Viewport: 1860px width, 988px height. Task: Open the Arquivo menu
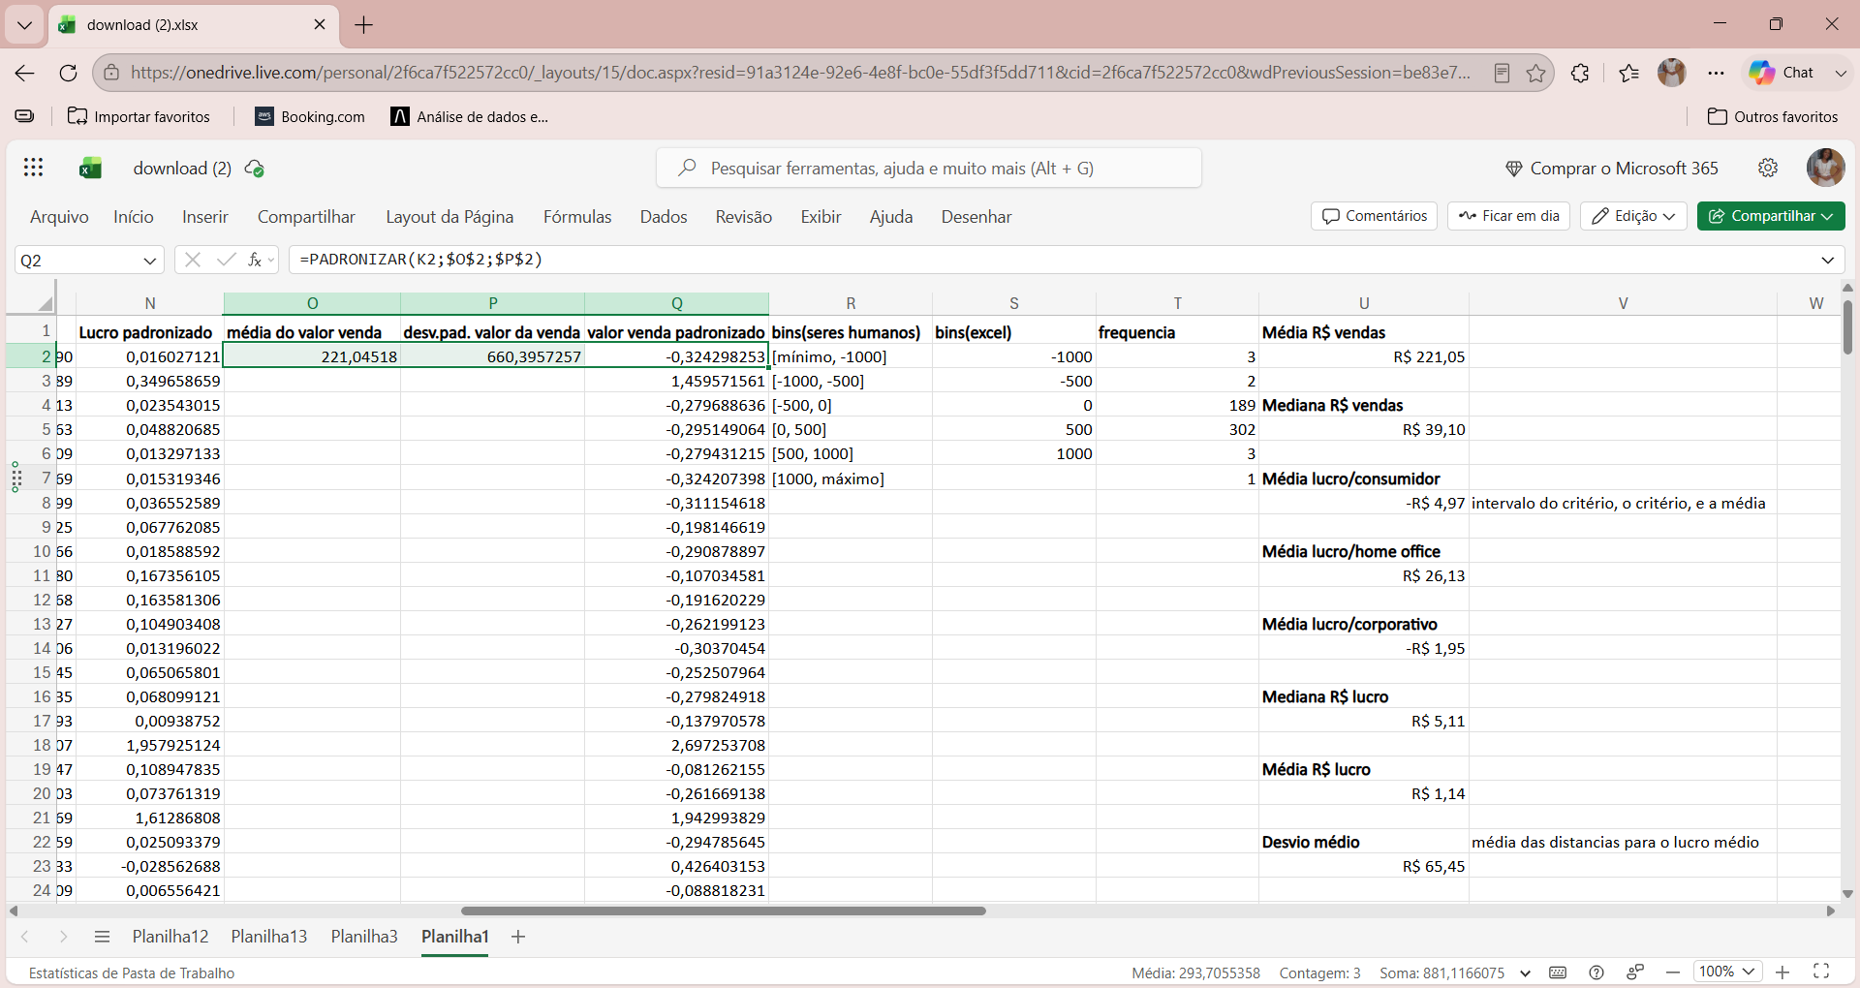pyautogui.click(x=59, y=217)
